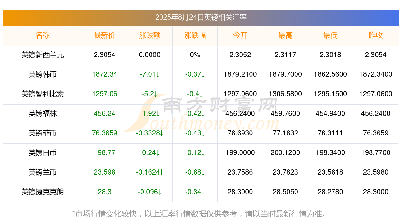Click latest price 23.598 for 英镑兰币
The width and height of the screenshot is (402, 224).
105,172
